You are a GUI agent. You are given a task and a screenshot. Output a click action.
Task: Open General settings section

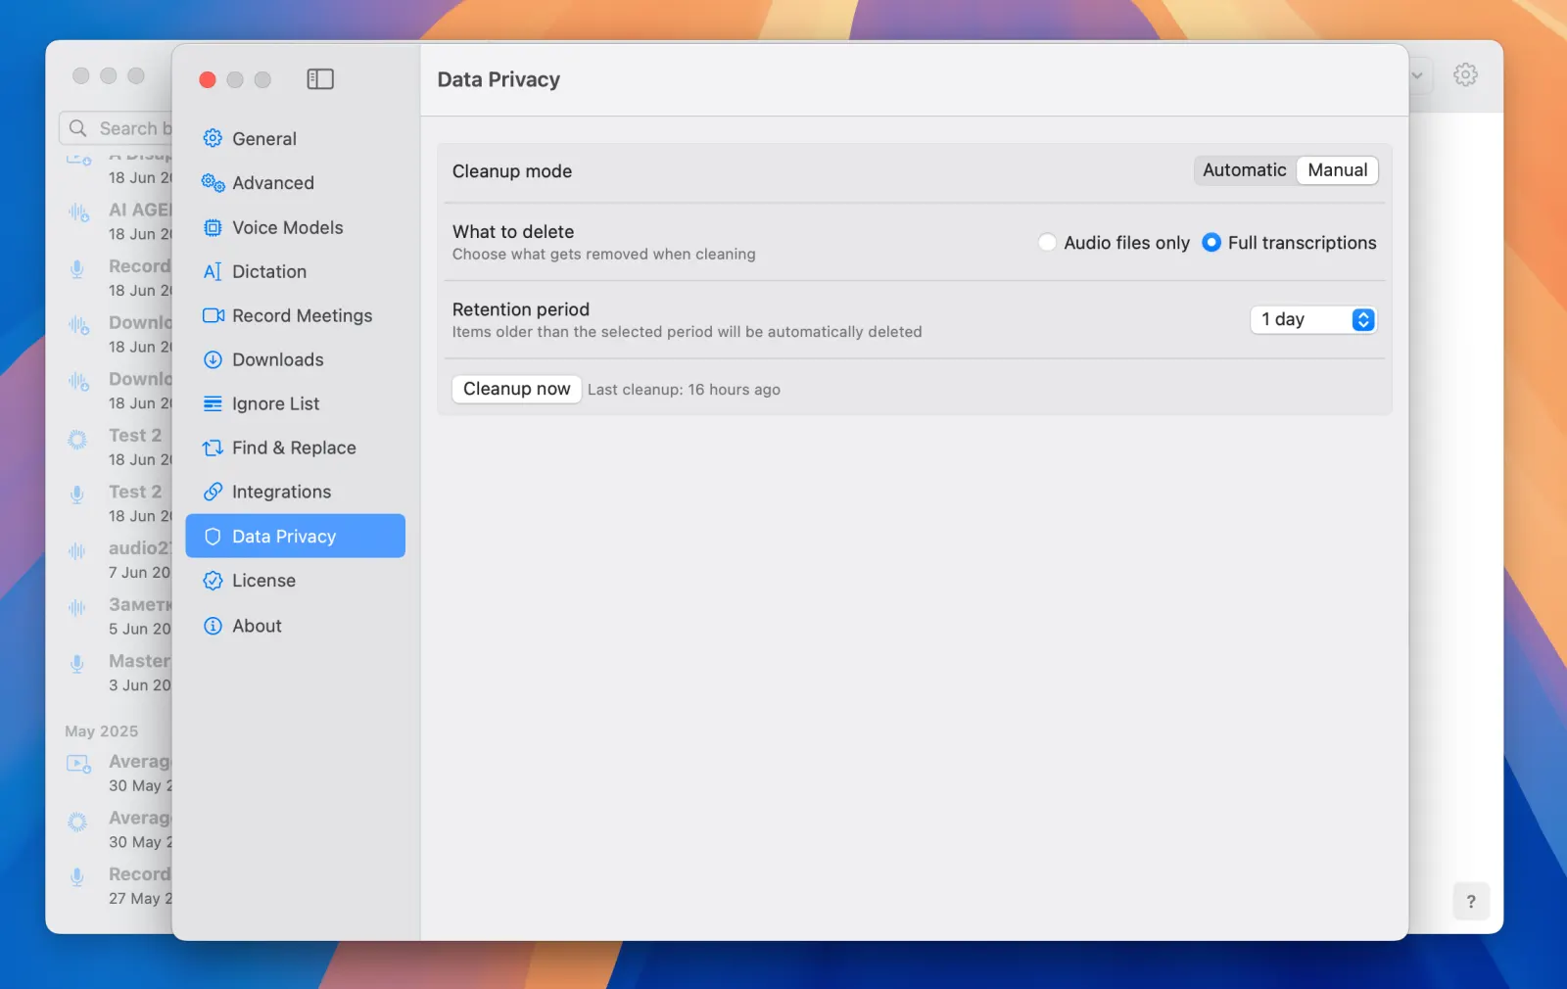click(x=295, y=139)
